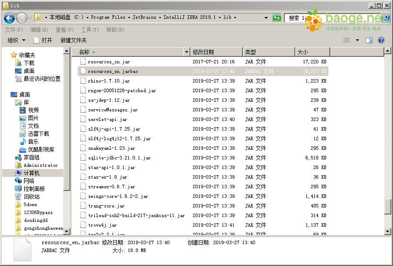Image resolution: width=393 pixels, height=266 pixels.
Task: Open the 名称 column filter arrow
Action: [x=187, y=52]
